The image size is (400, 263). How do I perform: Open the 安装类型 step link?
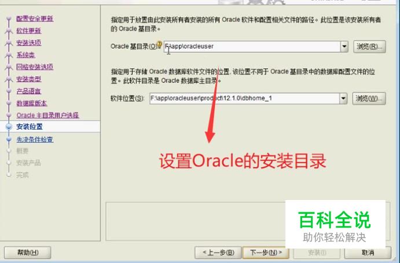coord(28,79)
